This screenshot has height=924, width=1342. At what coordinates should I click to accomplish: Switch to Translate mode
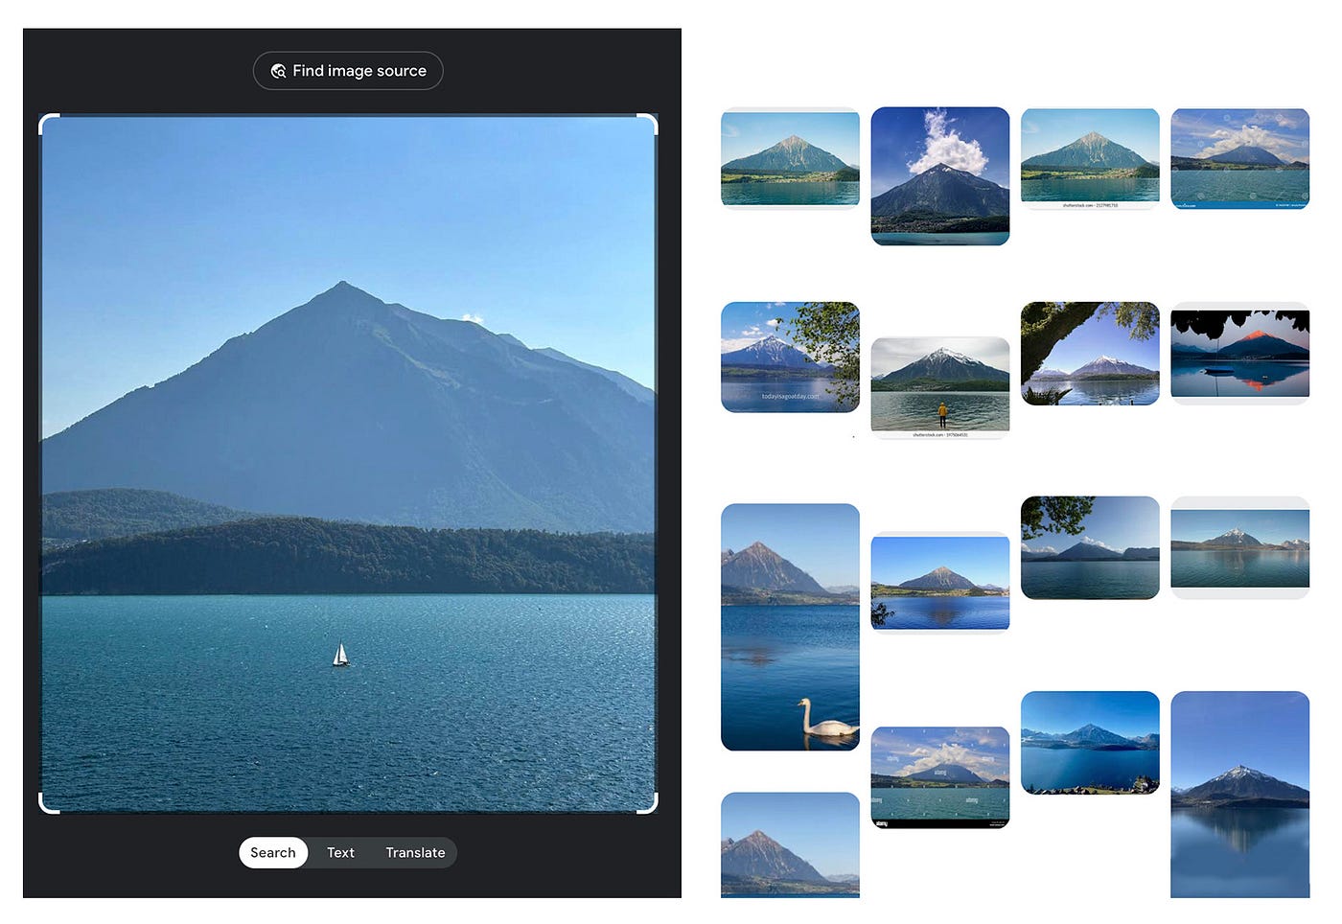pos(415,852)
